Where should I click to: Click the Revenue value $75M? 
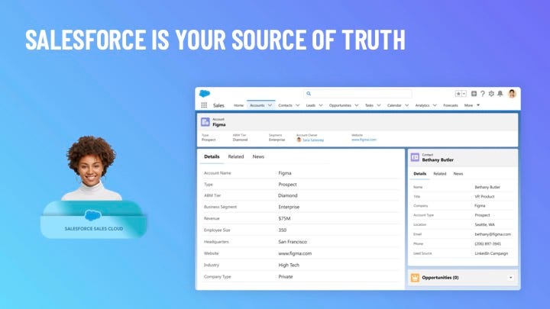[284, 219]
